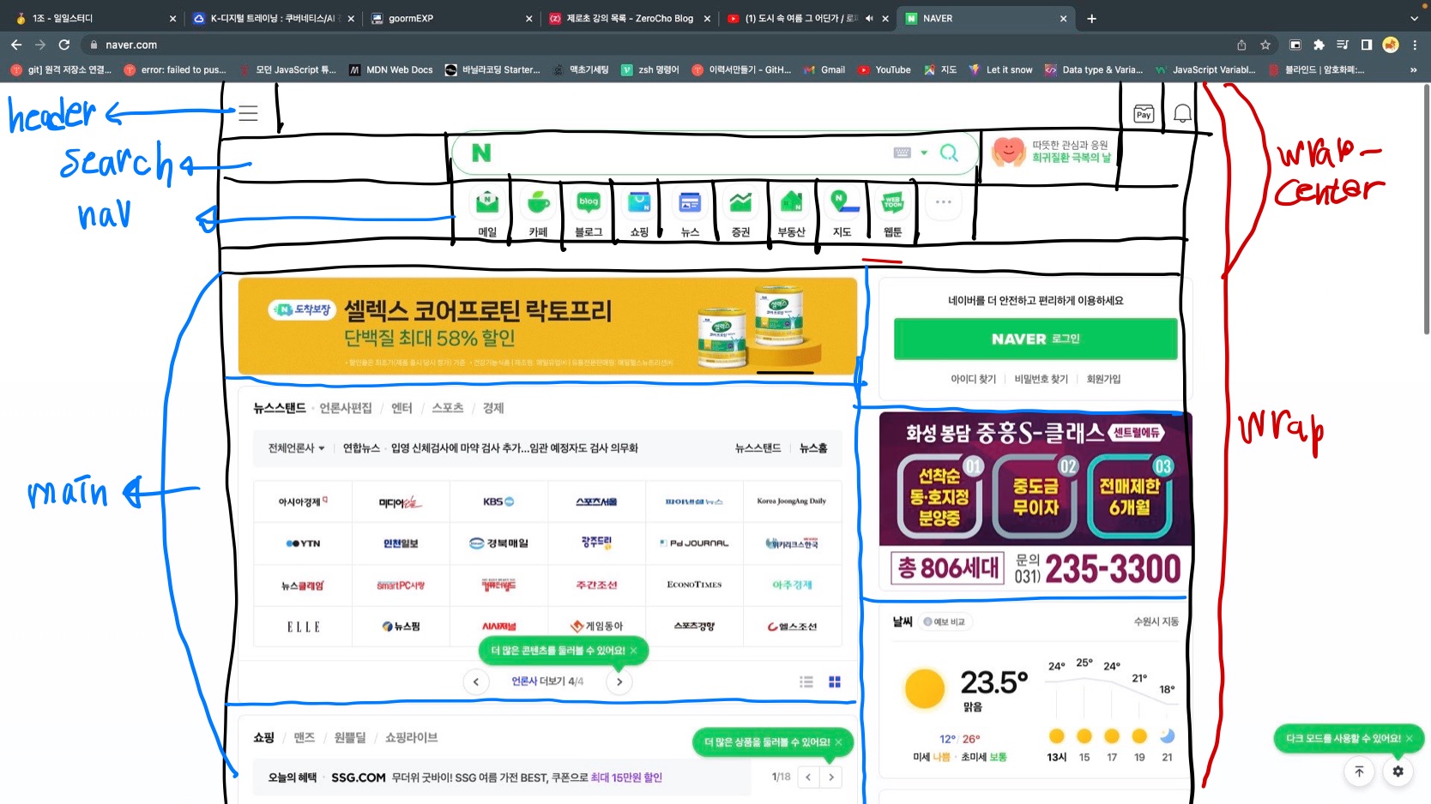Open 뉴스홈 link
1431x804 pixels.
point(813,448)
